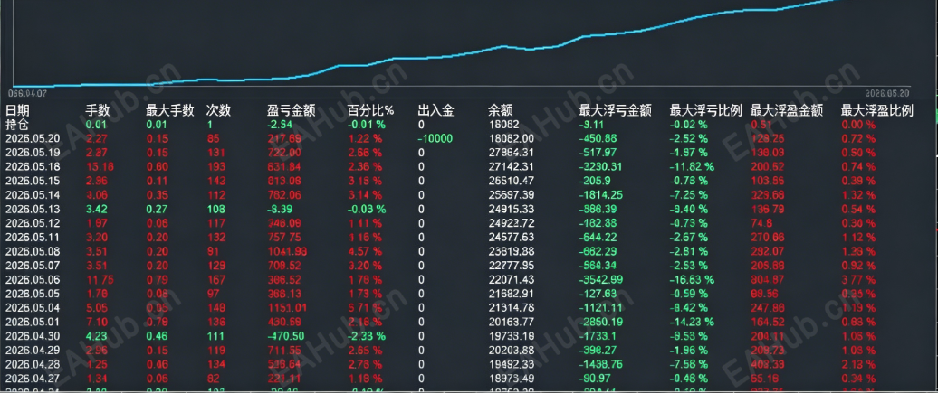Click the balance value 20163.77
Image resolution: width=938 pixels, height=393 pixels.
point(511,322)
